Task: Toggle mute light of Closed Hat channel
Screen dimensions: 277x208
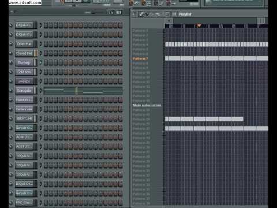Action: [11, 53]
